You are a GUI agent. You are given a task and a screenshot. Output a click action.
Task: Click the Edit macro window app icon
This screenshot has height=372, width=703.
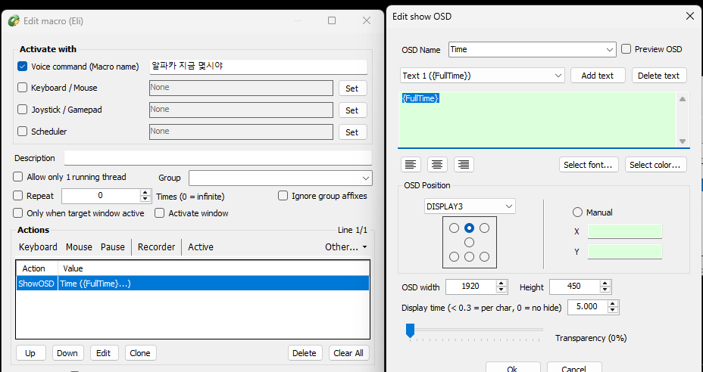[14, 20]
